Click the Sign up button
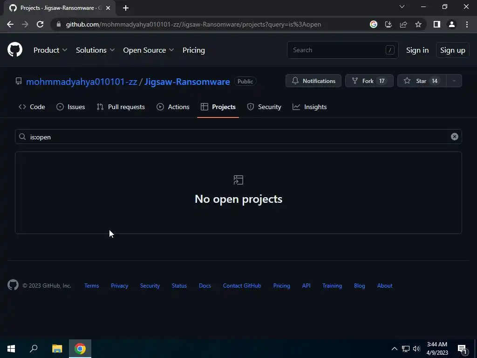 click(x=452, y=50)
